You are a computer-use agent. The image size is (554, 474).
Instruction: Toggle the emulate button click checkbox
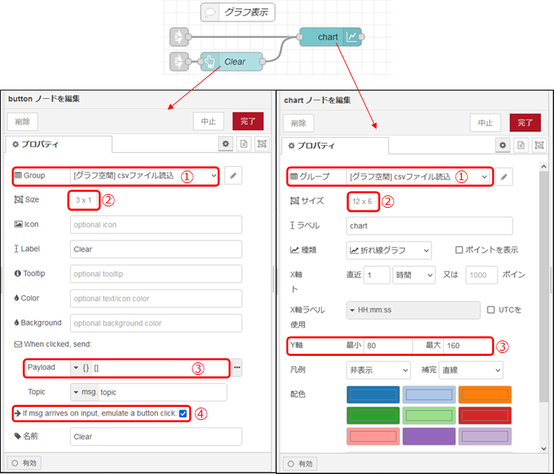182,413
